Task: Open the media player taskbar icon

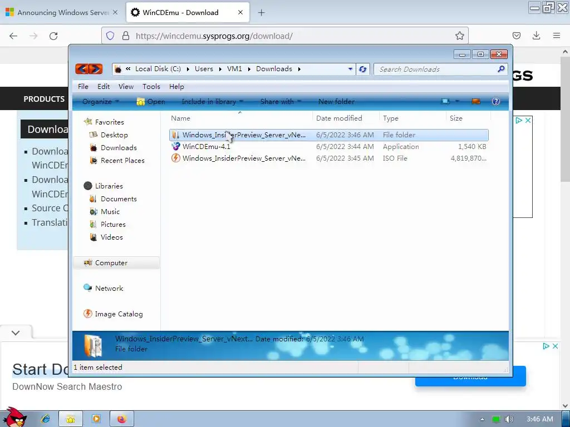Action: [96, 419]
